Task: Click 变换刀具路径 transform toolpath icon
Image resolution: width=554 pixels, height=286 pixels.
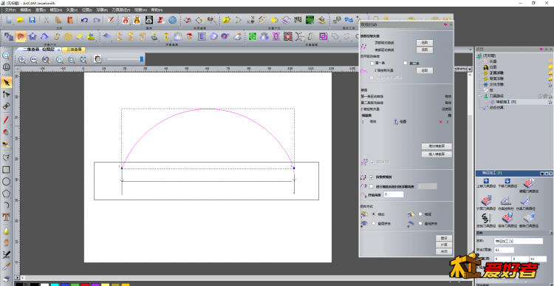Action: click(x=486, y=219)
